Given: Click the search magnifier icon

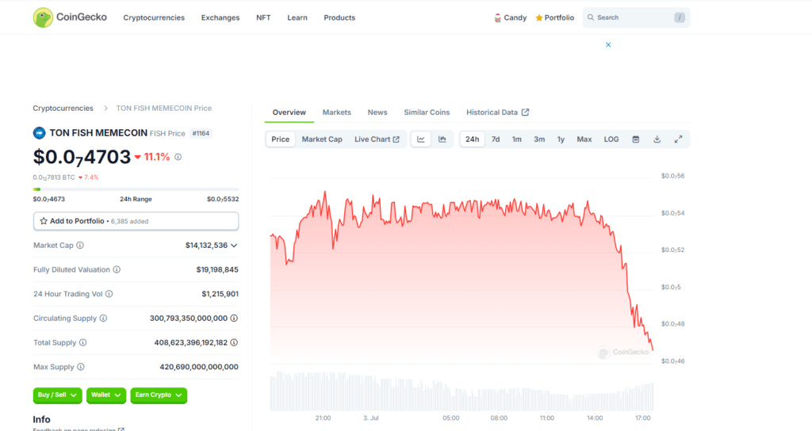Looking at the screenshot, I should click(590, 17).
